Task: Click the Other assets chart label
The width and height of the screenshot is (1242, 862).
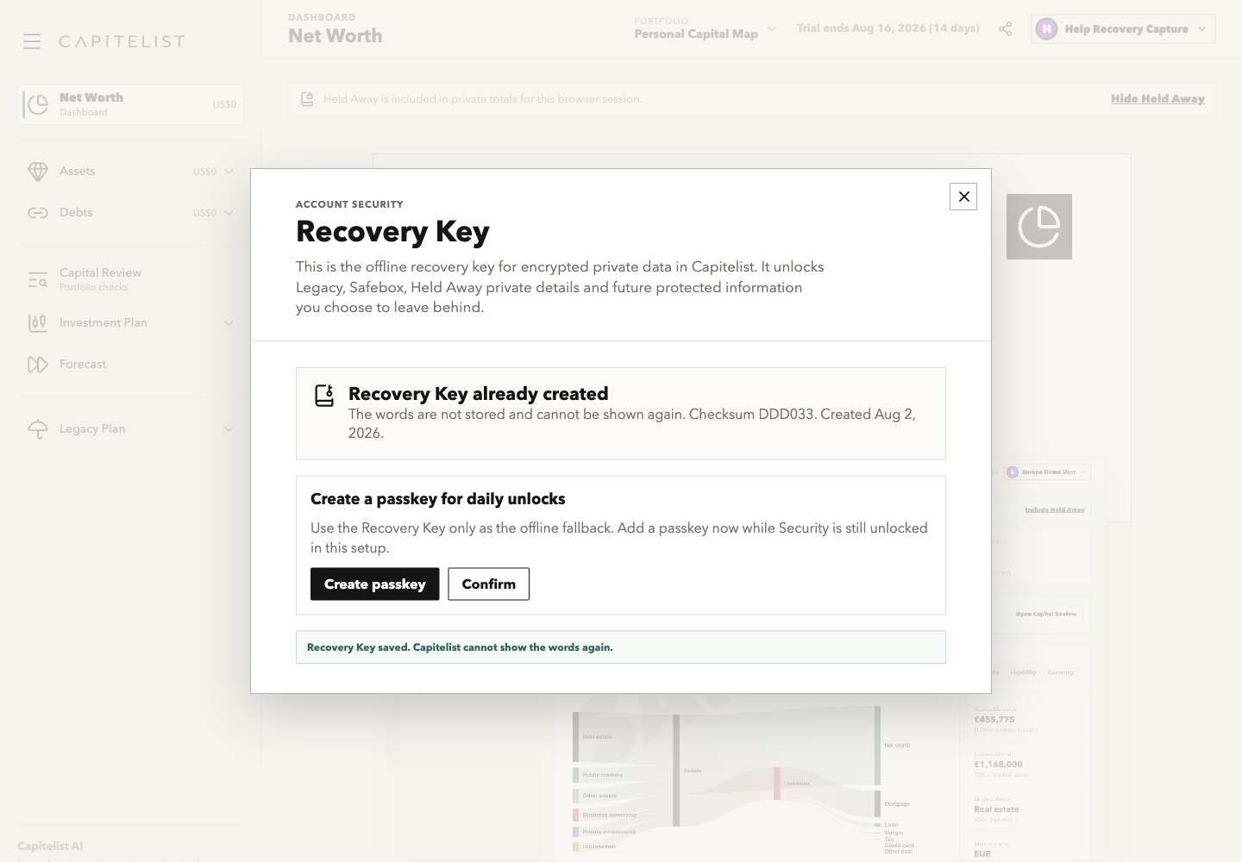Action: (599, 796)
